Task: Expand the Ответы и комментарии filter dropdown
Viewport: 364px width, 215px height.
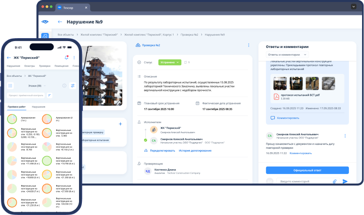Action: pos(287,55)
